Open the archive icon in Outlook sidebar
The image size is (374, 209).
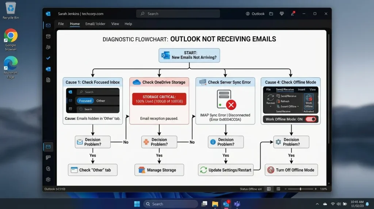click(x=48, y=36)
